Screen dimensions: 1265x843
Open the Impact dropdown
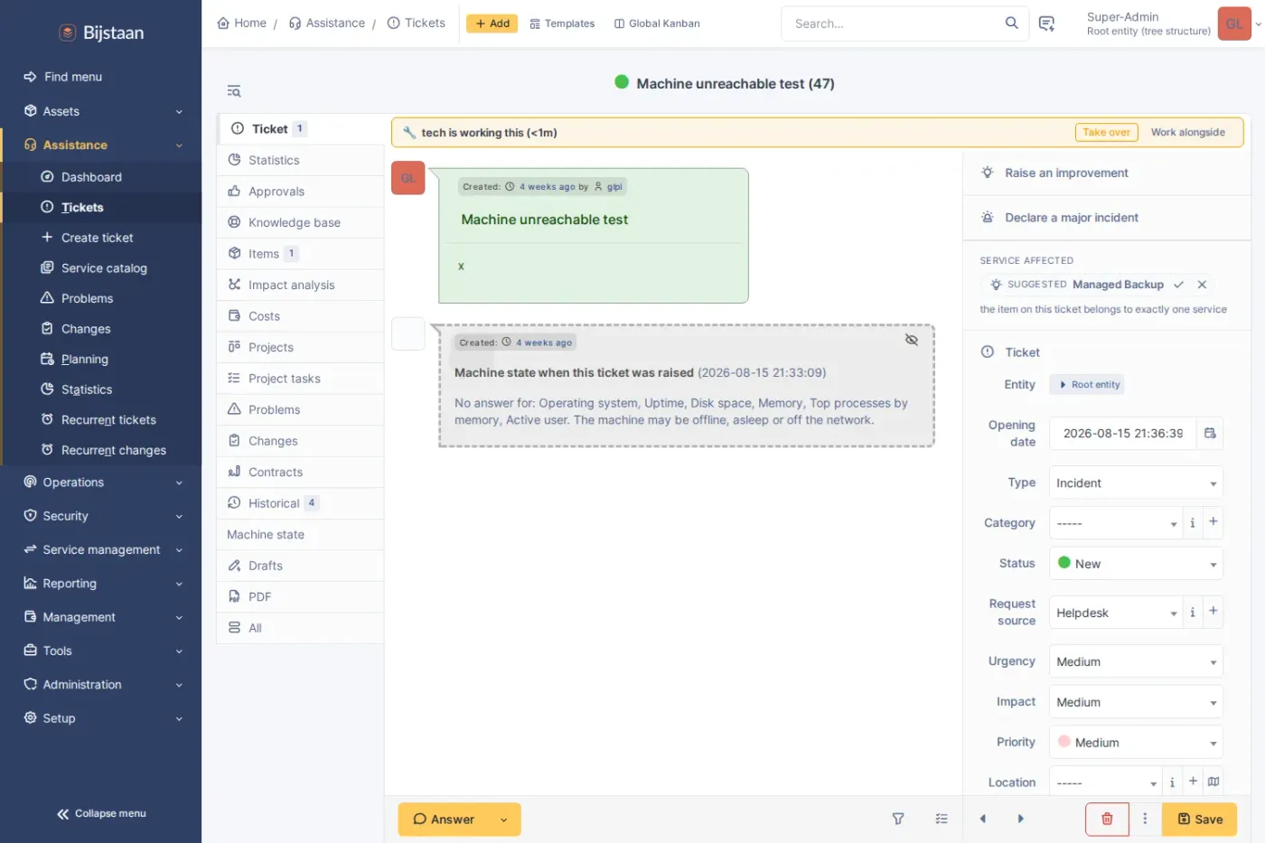1136,702
